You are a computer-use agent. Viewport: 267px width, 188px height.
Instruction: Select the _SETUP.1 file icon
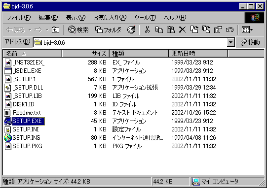[x=8, y=79]
